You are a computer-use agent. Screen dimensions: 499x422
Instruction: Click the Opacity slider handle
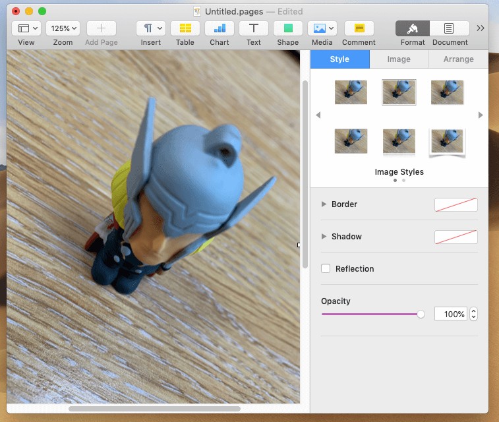click(x=421, y=314)
